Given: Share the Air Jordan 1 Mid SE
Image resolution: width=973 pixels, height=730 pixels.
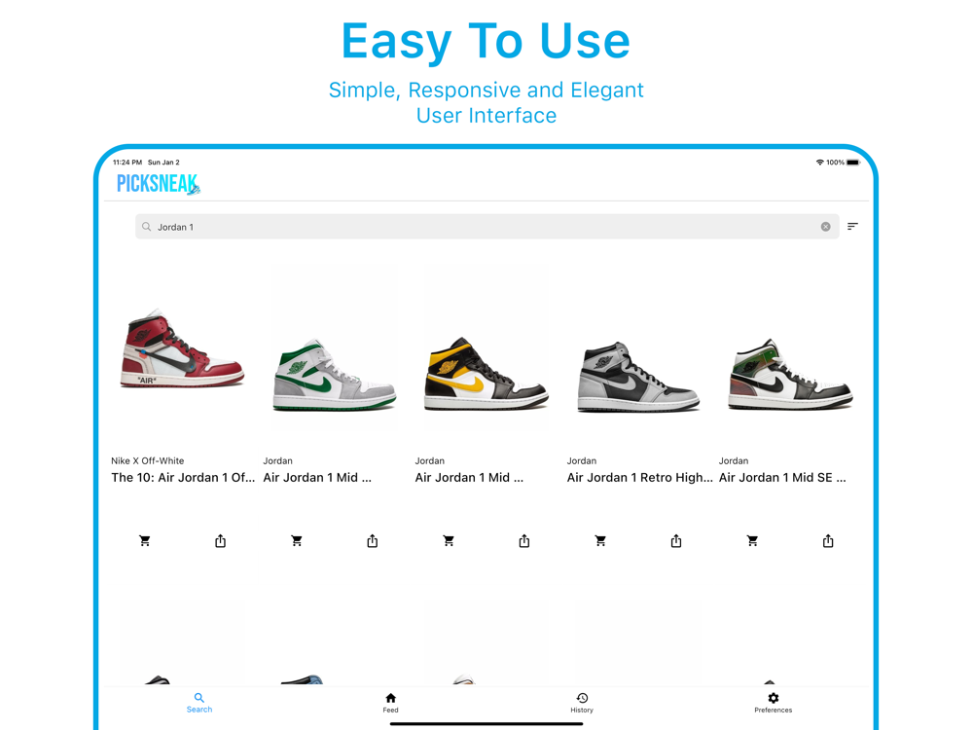Looking at the screenshot, I should pyautogui.click(x=828, y=540).
